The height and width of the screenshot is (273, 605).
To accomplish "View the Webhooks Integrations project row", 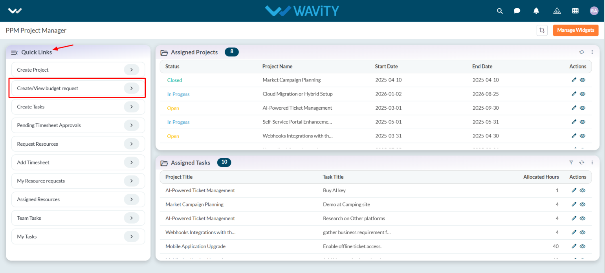I will click(x=583, y=136).
